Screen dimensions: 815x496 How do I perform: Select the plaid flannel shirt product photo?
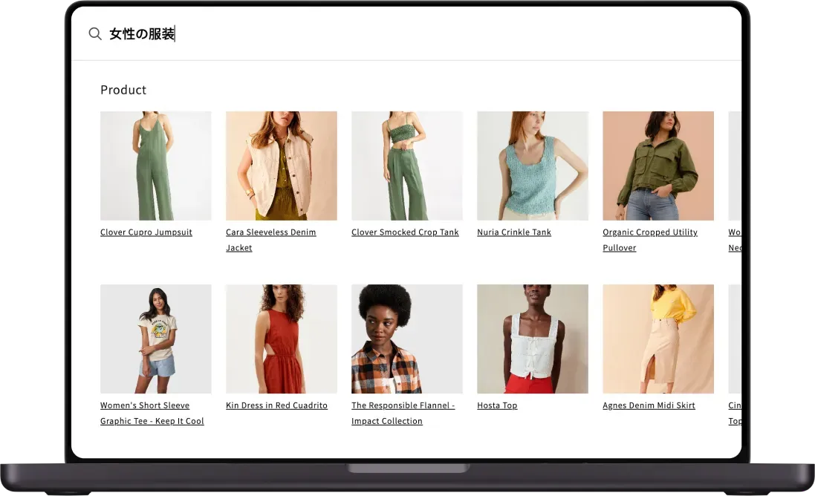(407, 339)
